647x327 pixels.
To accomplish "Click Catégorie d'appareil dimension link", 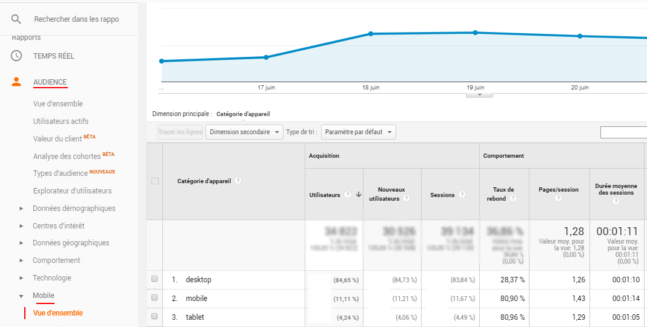I will point(243,114).
